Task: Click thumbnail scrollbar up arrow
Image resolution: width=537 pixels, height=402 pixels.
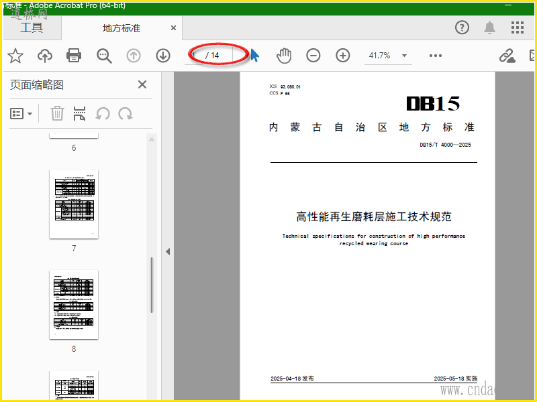Action: pyautogui.click(x=152, y=139)
